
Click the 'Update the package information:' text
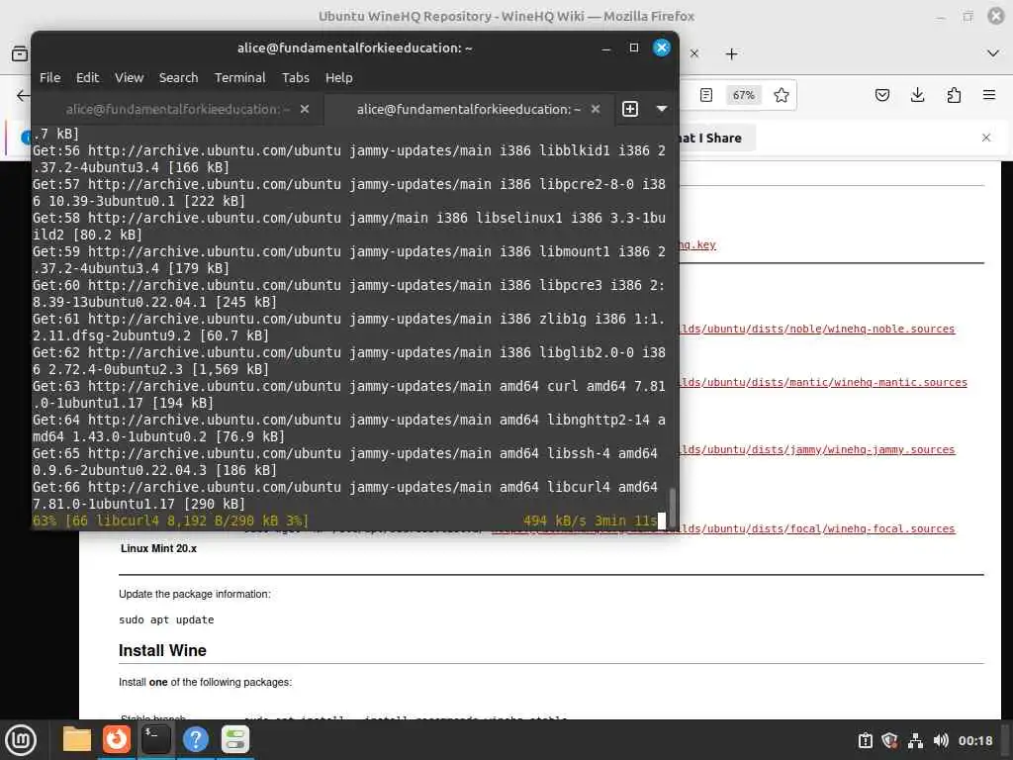195,594
